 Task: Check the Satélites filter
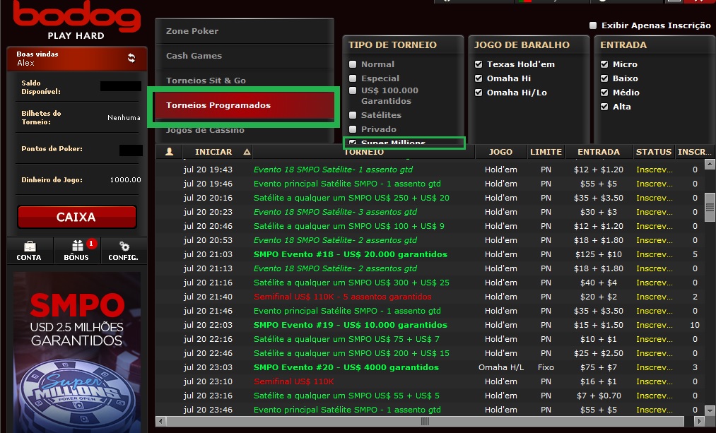[353, 115]
